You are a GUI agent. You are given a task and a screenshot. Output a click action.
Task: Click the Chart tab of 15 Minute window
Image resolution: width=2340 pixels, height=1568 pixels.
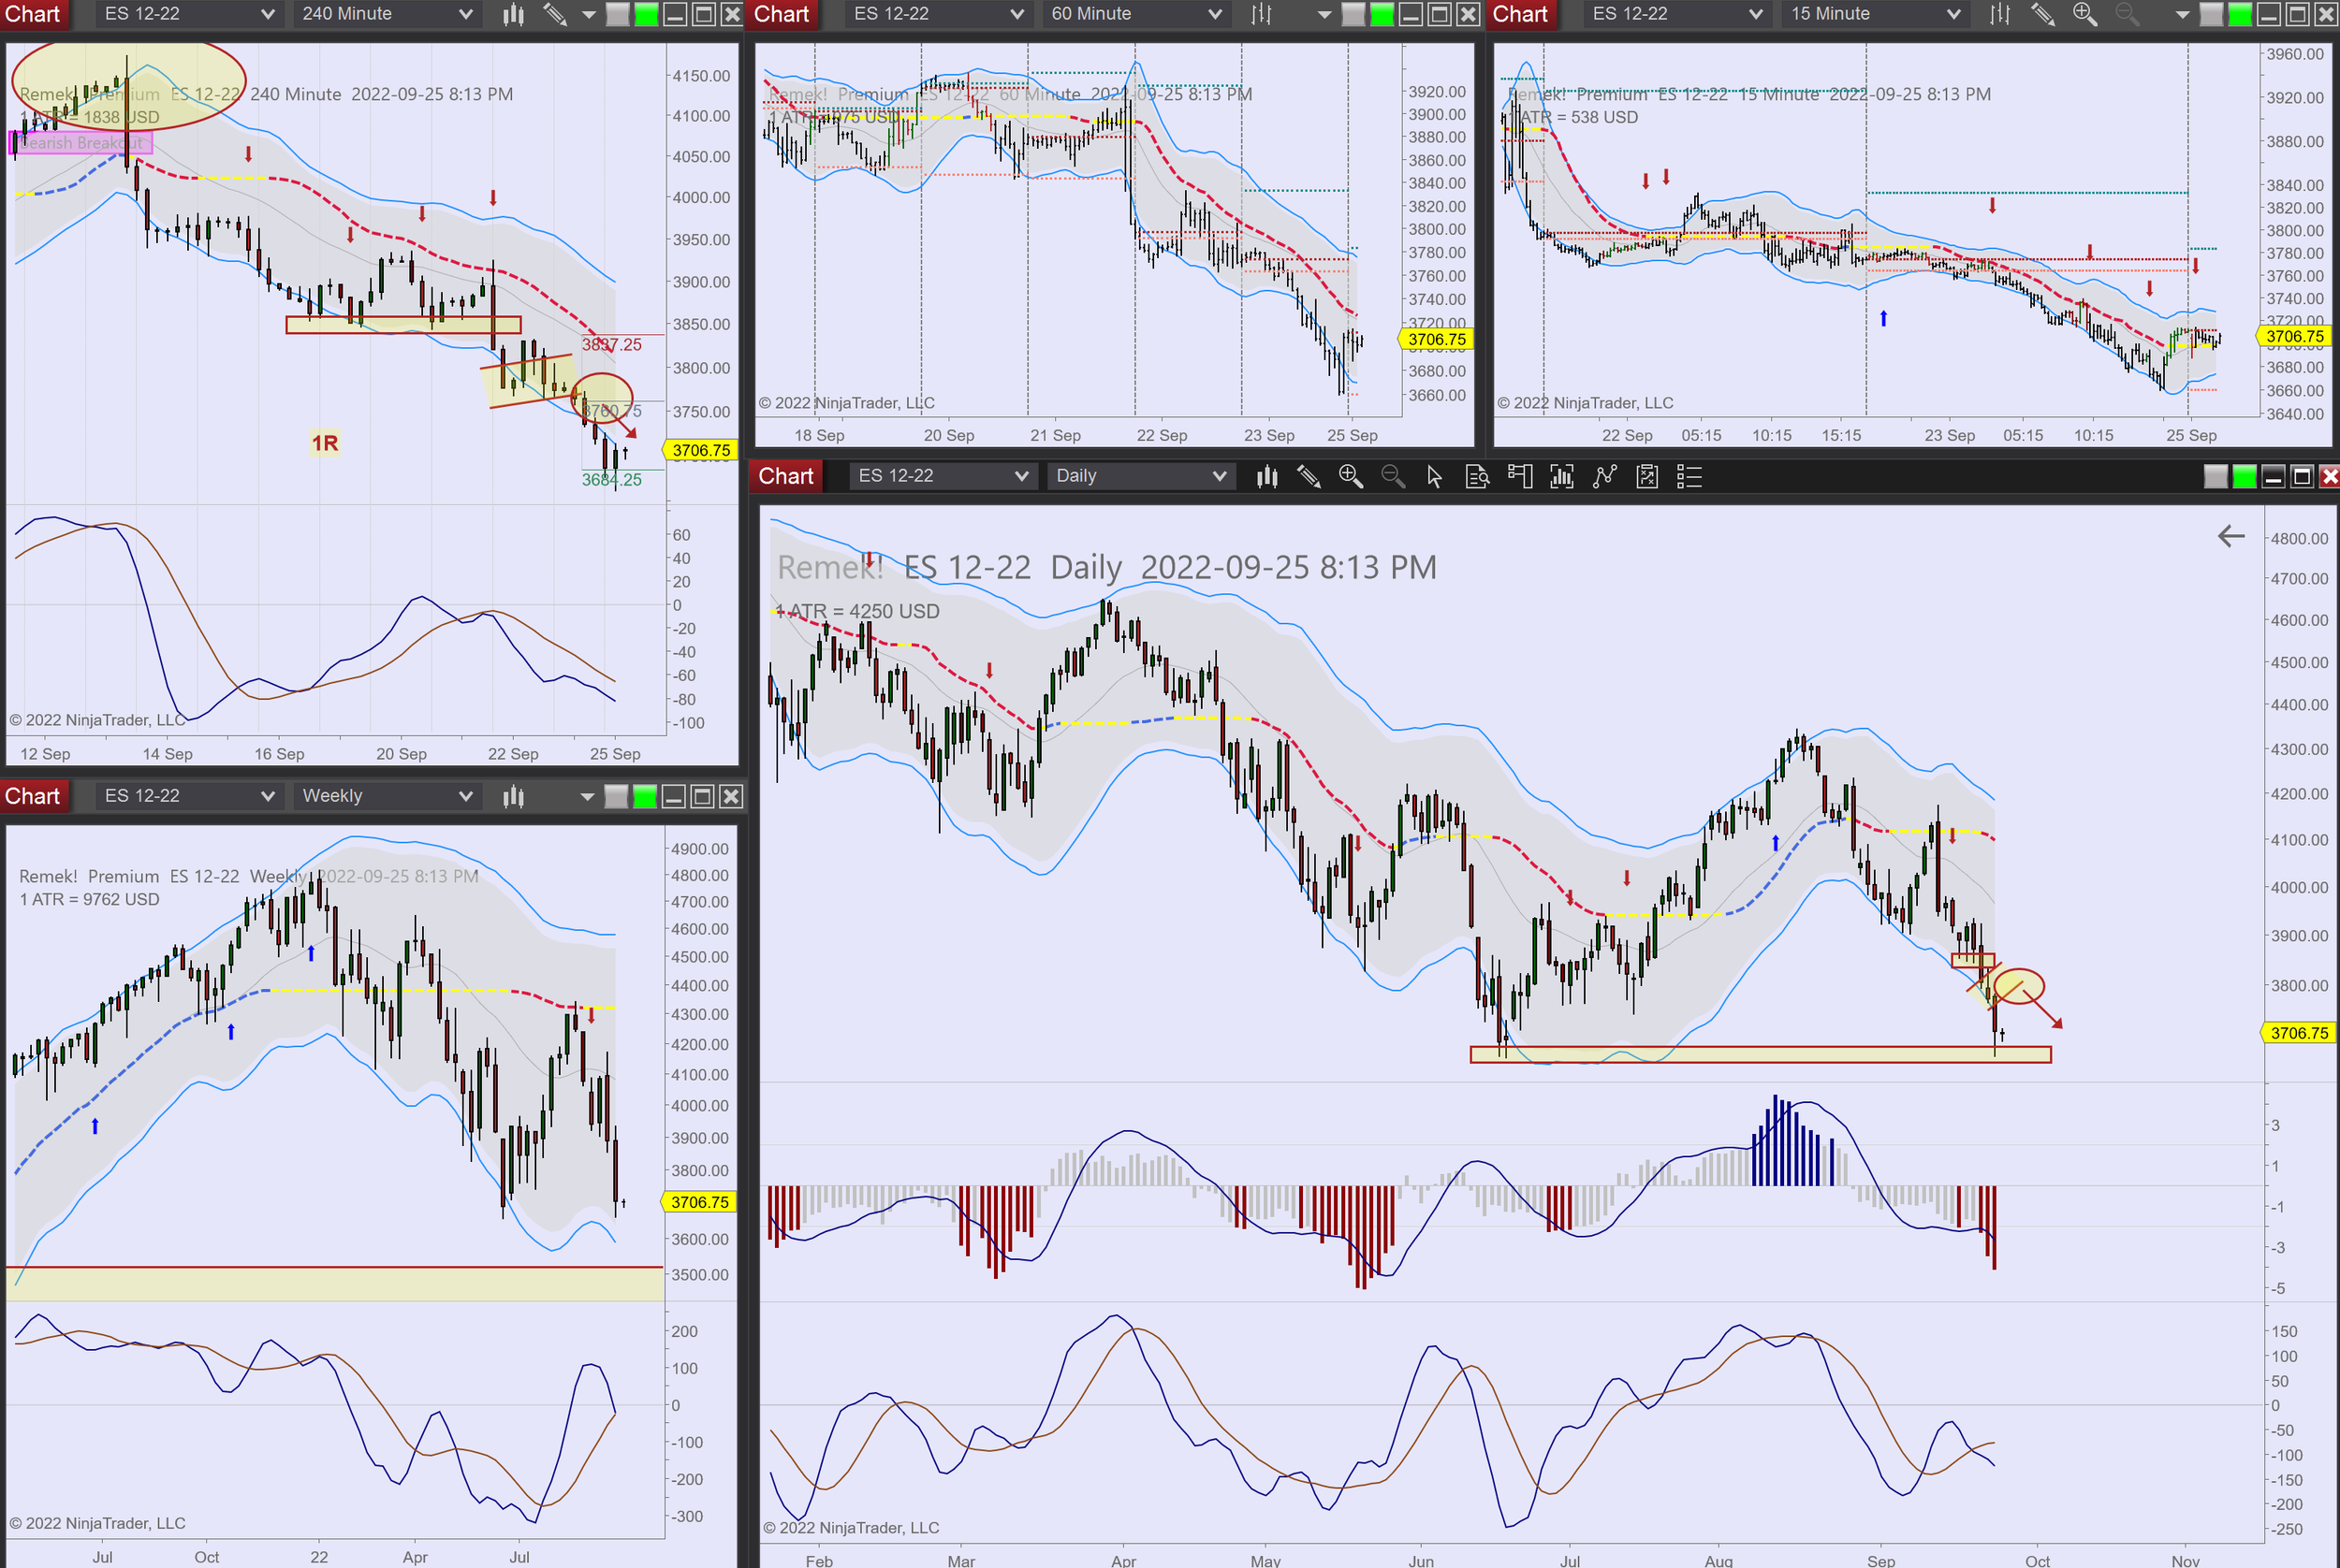(1520, 14)
